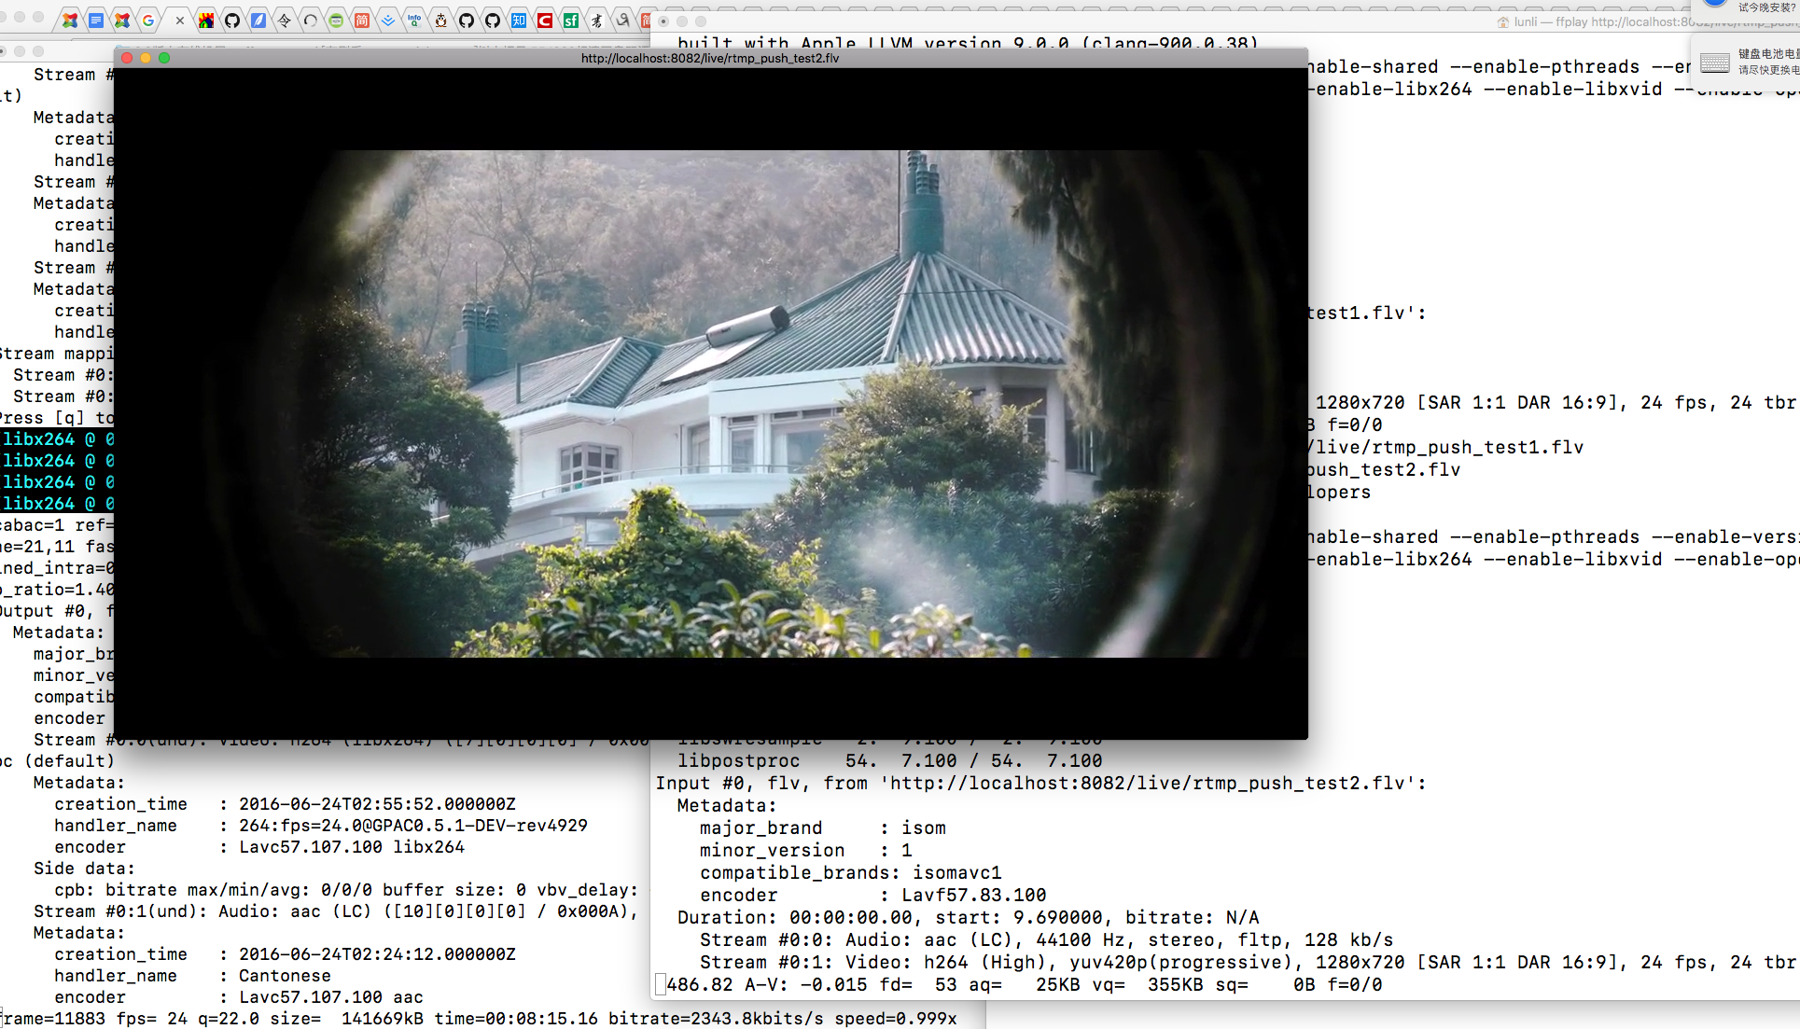Switch to the calligraphy 書 favicon tab
Viewport: 1800px width, 1029px height.
pos(597,20)
